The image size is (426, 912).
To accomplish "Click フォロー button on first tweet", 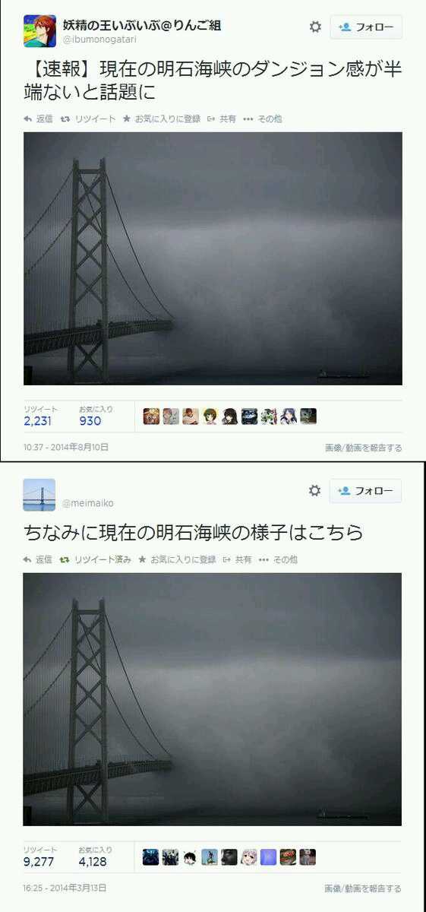I will 366,27.
